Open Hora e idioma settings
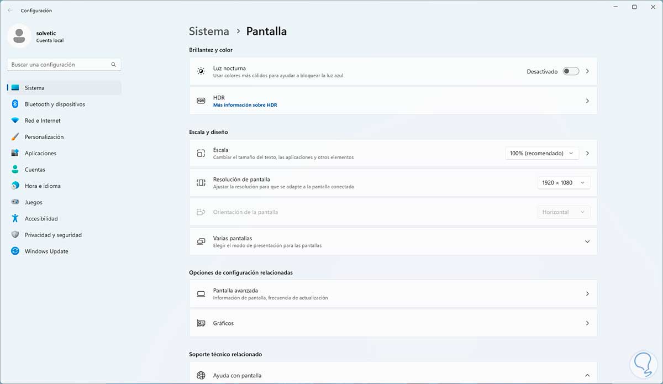This screenshot has height=384, width=663. tap(43, 186)
